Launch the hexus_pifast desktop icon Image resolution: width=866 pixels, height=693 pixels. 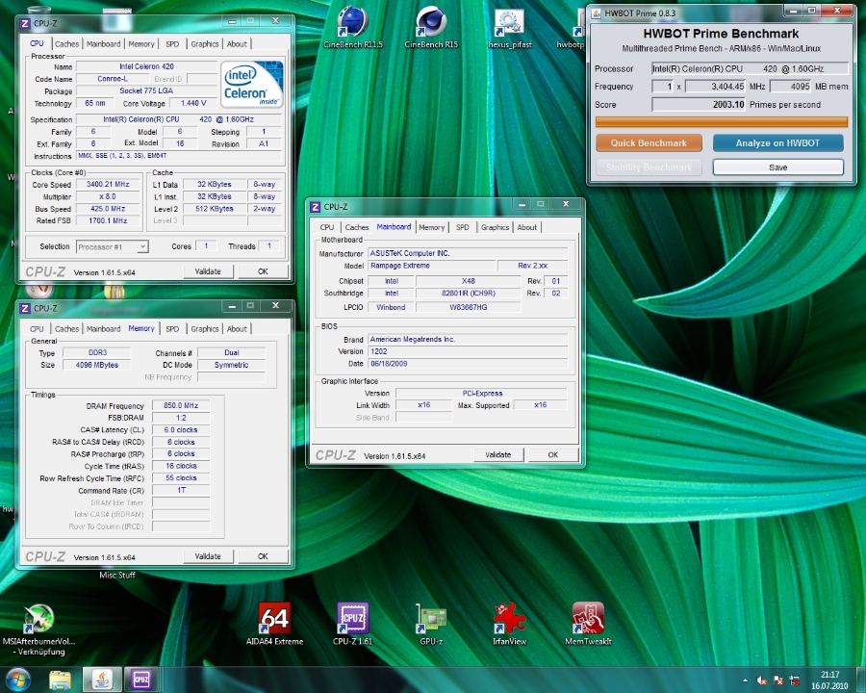click(509, 27)
